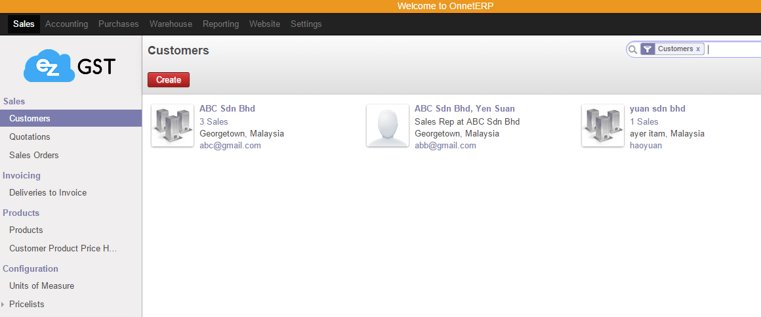Image resolution: width=761 pixels, height=317 pixels.
Task: Click the 3 Sales link
Action: point(214,122)
